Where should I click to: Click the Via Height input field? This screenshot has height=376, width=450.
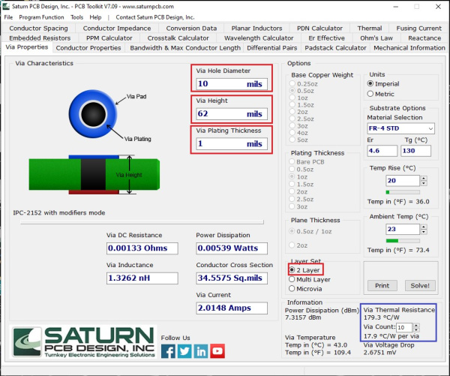pos(232,114)
